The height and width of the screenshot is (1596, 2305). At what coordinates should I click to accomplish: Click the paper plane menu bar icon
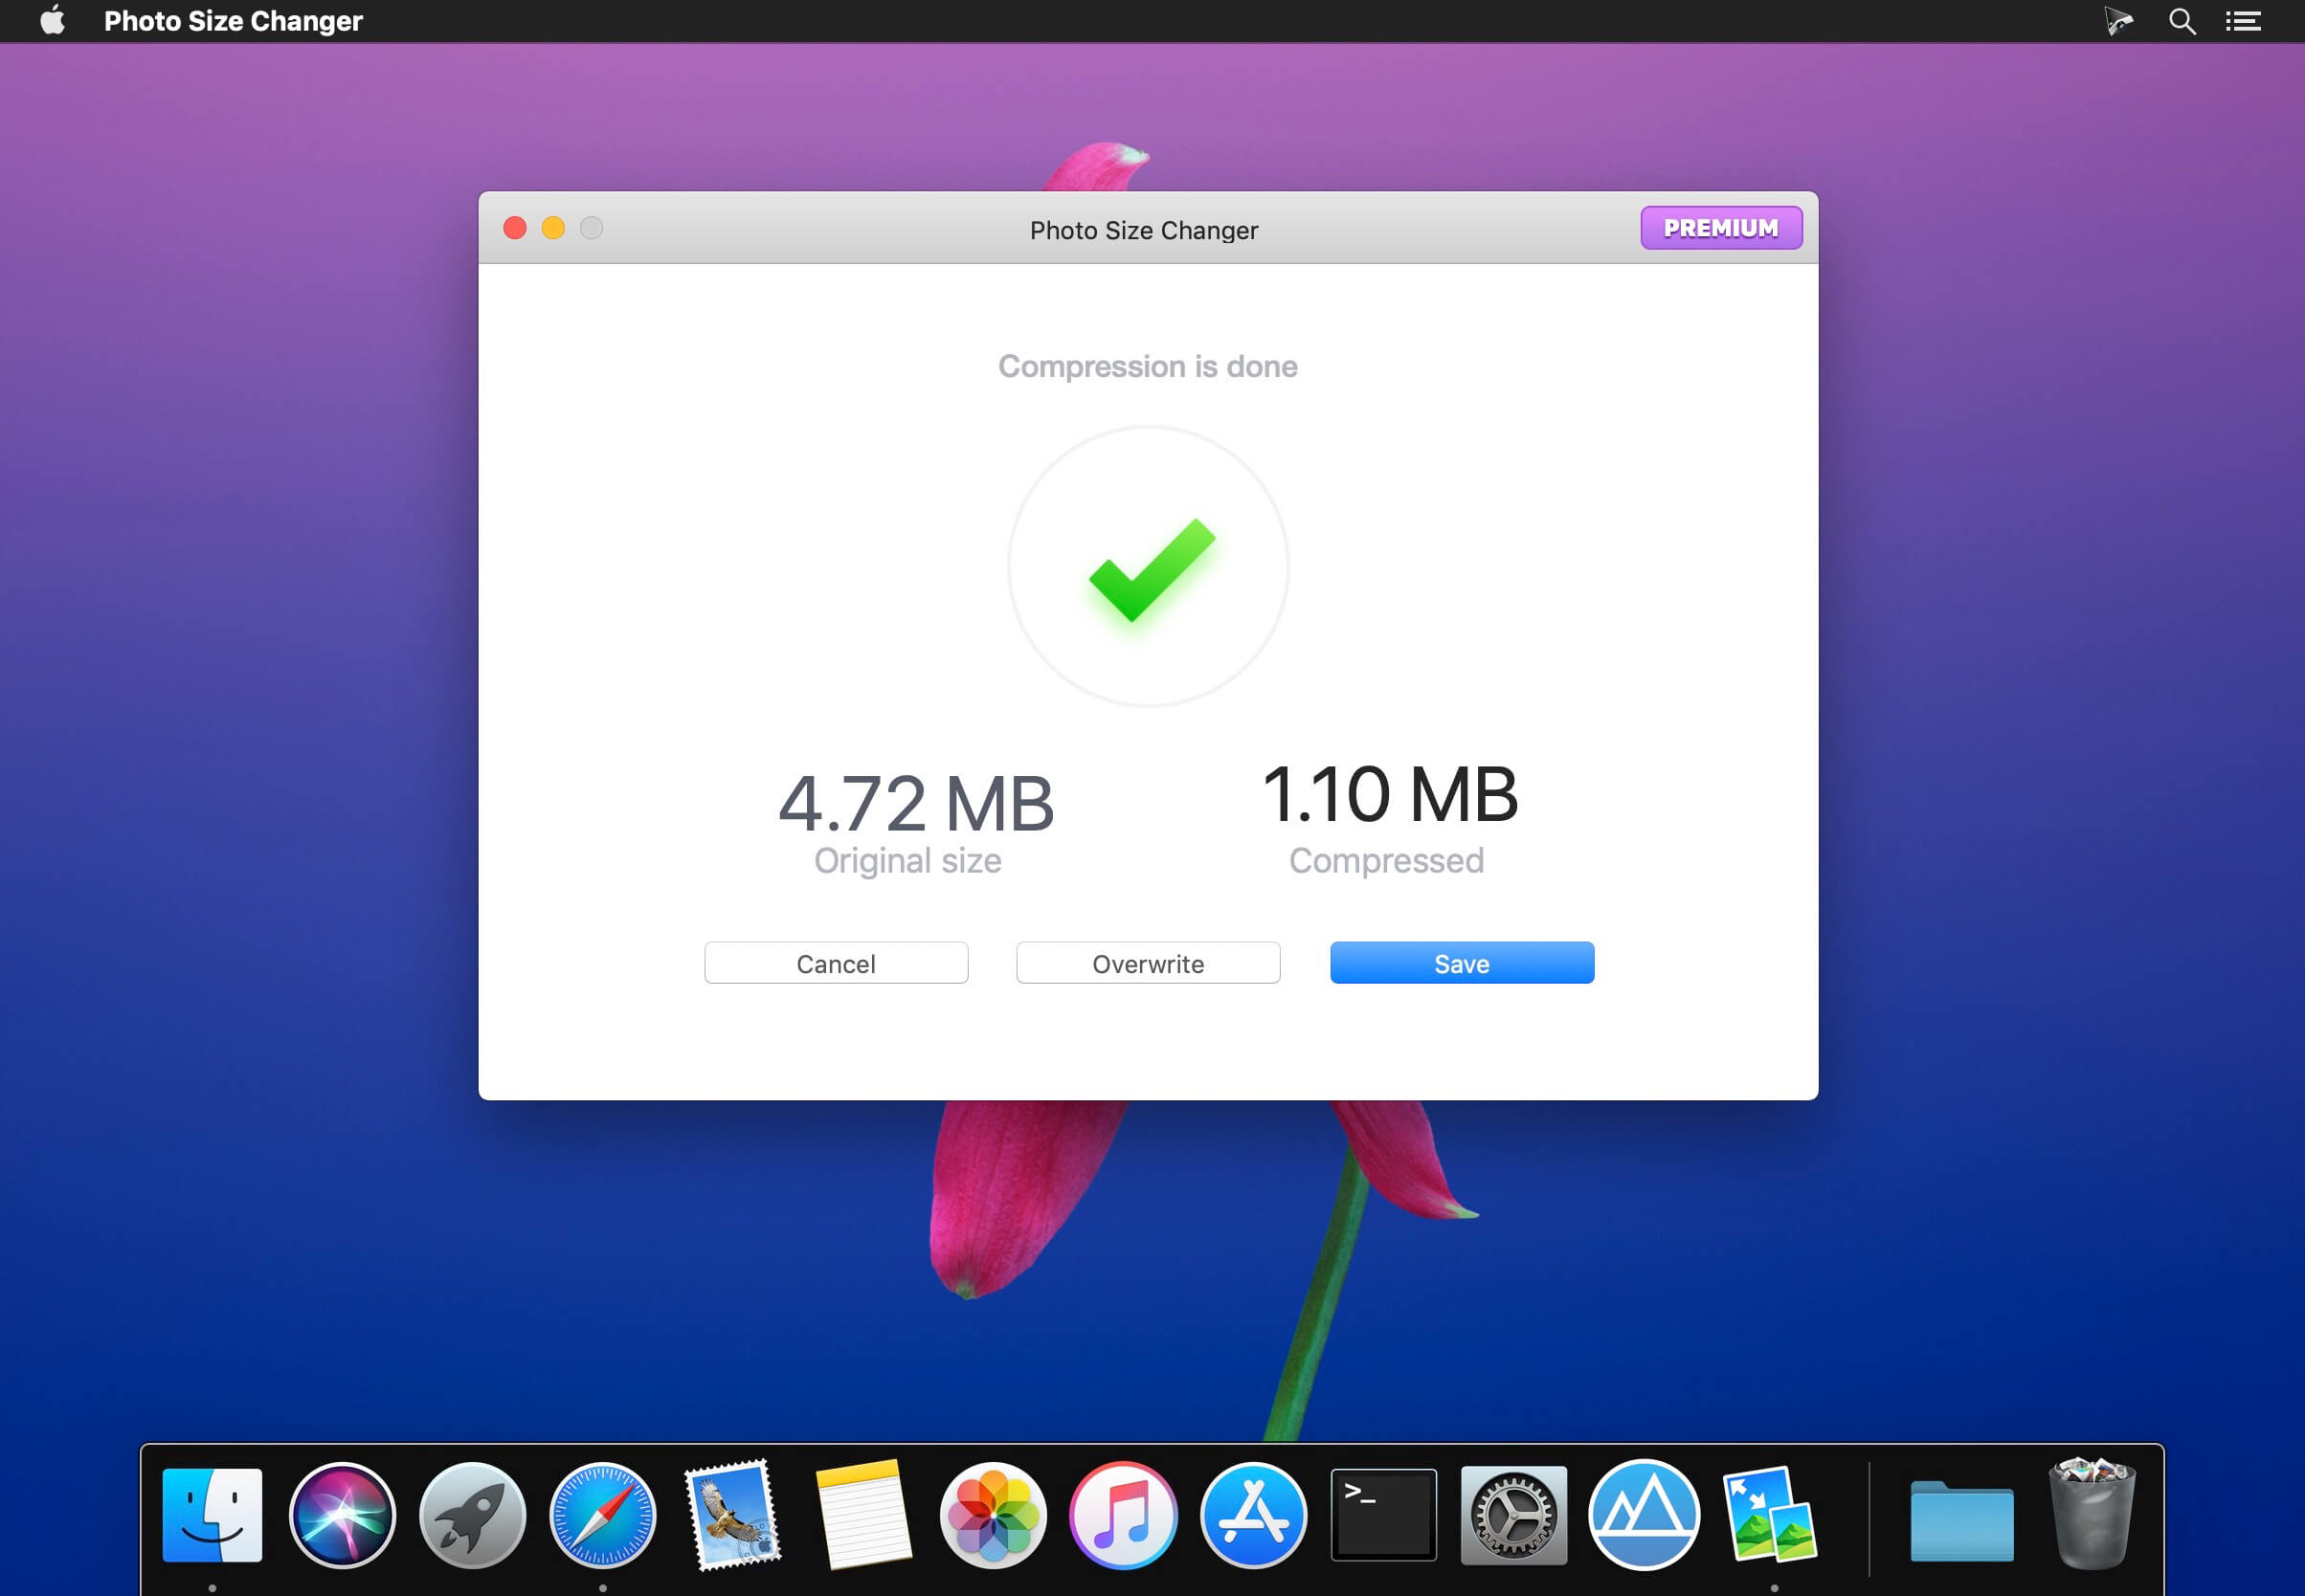2117,21
